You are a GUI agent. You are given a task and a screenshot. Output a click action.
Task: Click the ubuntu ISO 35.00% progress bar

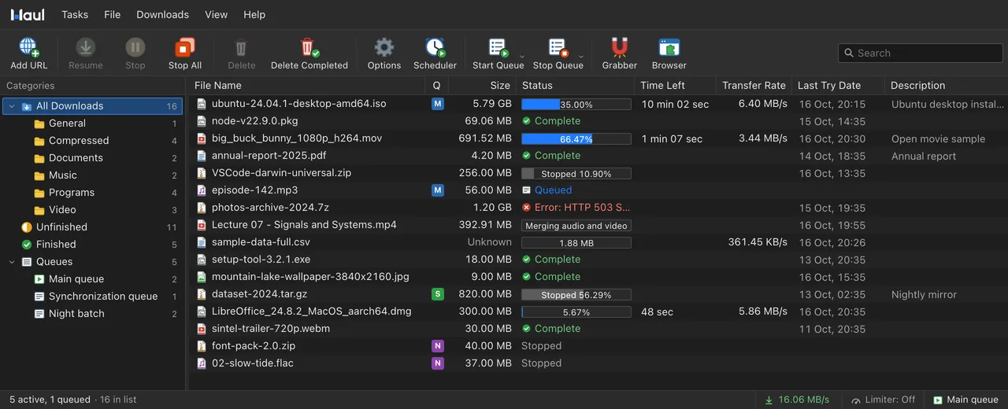tap(576, 104)
